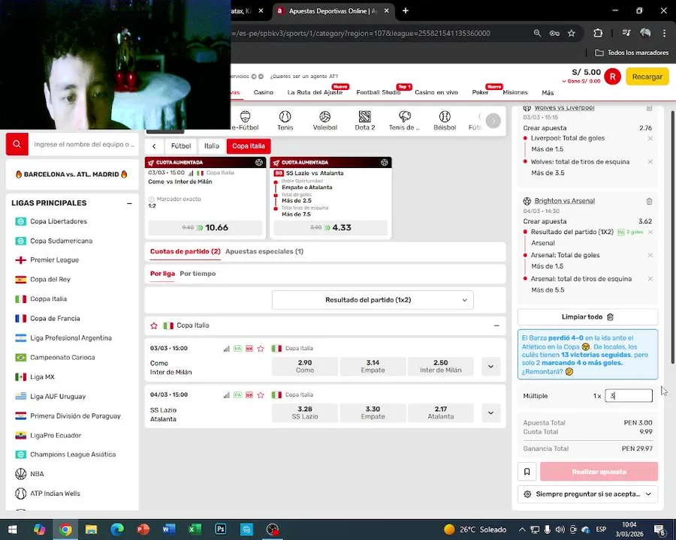Open Excel from the taskbar
Screen dimensions: 676x540
click(x=195, y=529)
